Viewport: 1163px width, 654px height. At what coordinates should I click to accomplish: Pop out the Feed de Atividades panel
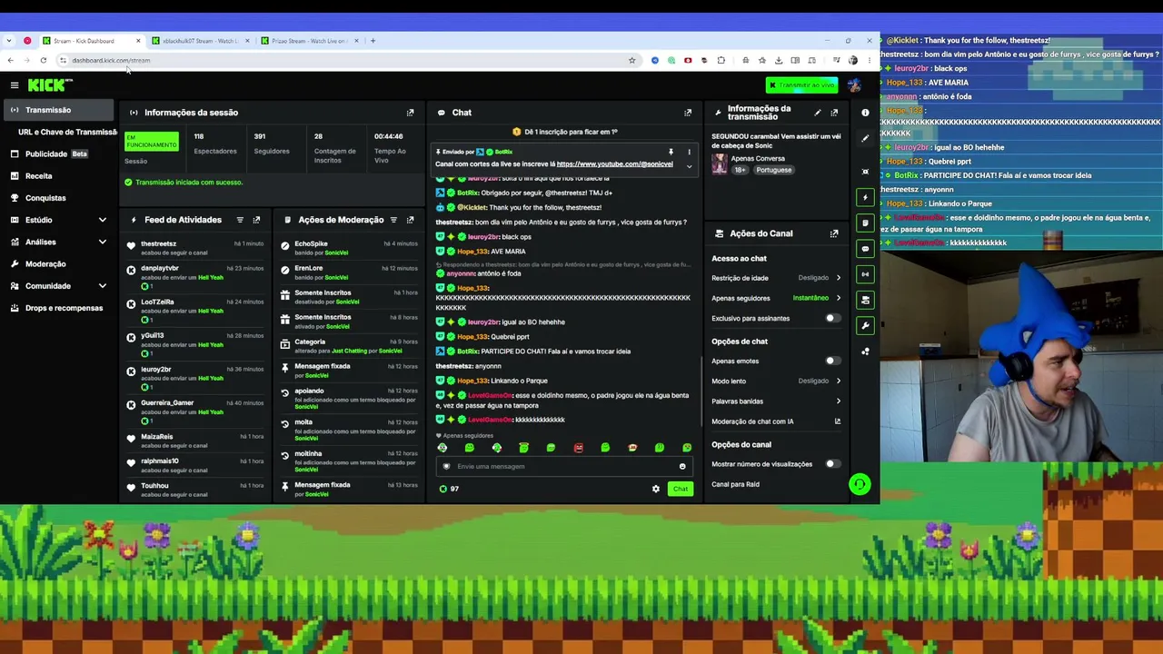[x=256, y=220]
